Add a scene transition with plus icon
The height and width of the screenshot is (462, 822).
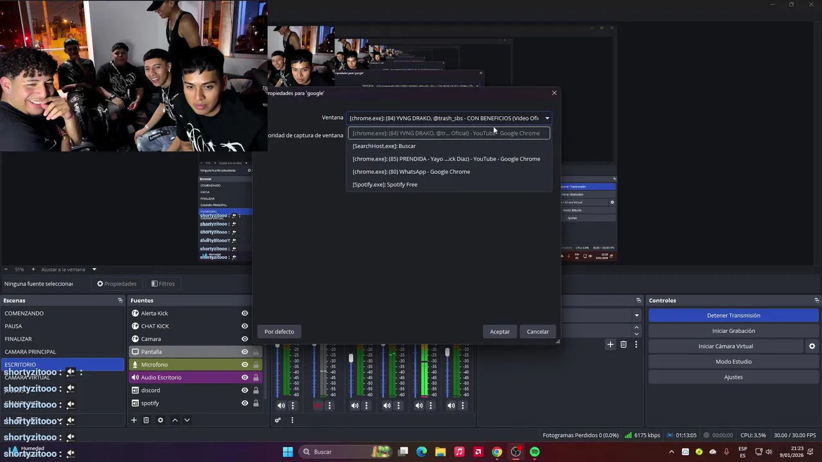610,345
